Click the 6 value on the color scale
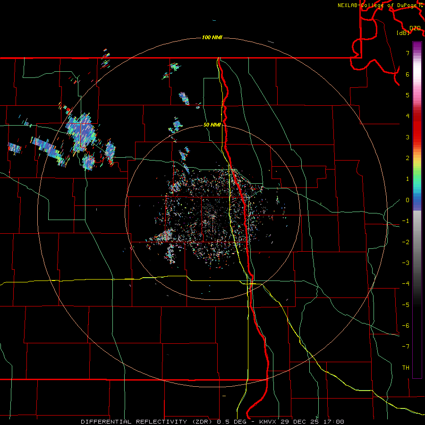Image resolution: width=425 pixels, height=425 pixels. (408, 74)
